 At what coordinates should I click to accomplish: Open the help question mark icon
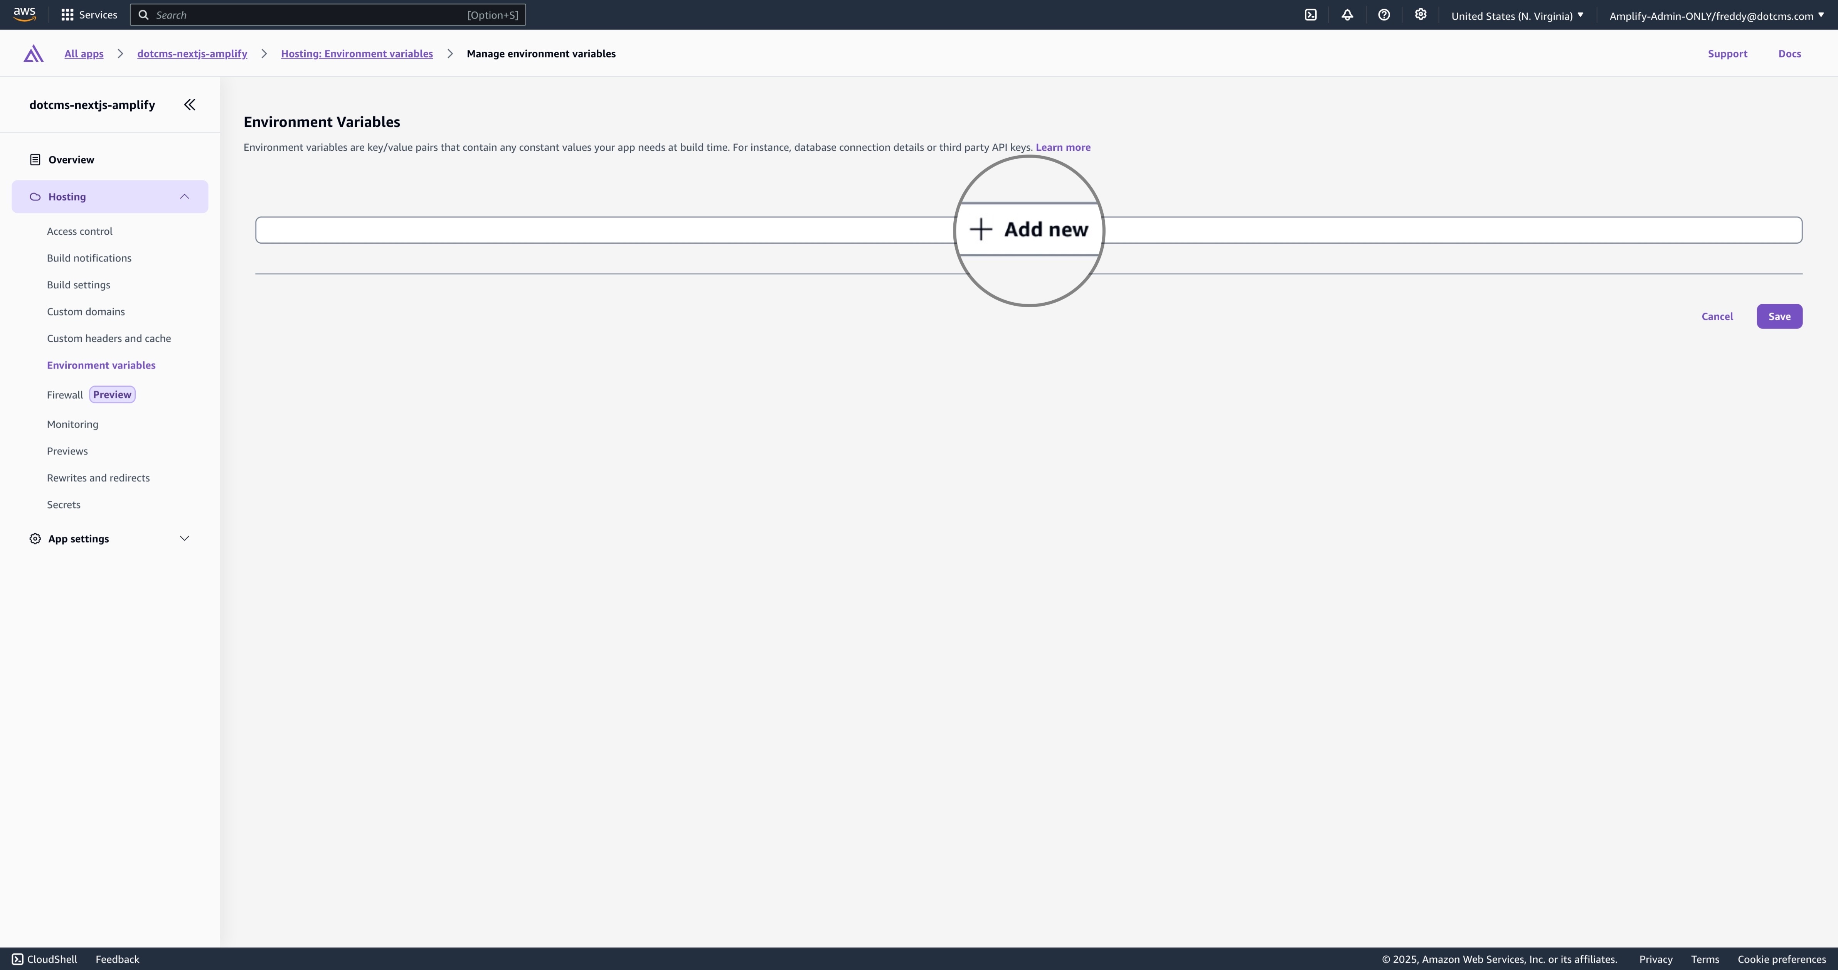click(x=1384, y=14)
